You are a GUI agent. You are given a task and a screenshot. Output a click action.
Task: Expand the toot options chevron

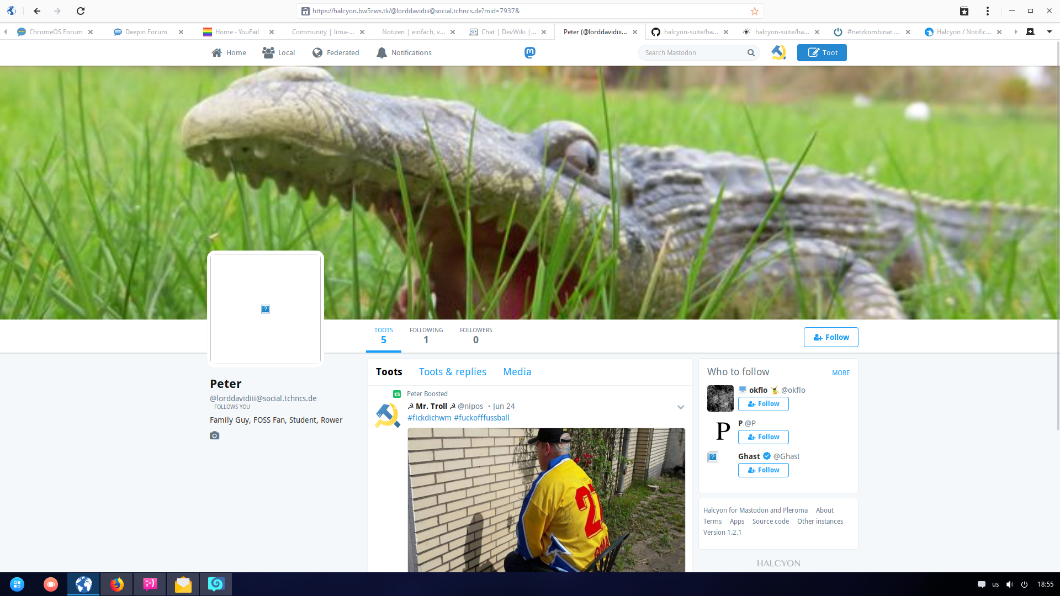pyautogui.click(x=681, y=407)
